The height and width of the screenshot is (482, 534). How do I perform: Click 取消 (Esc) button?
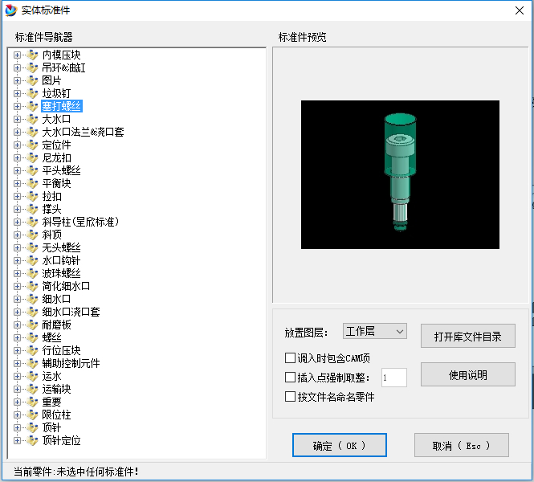tap(462, 445)
